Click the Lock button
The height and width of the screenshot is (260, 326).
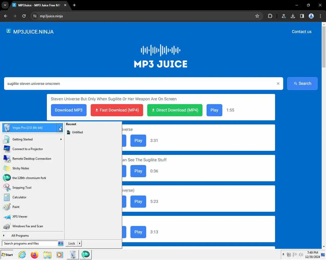72,243
